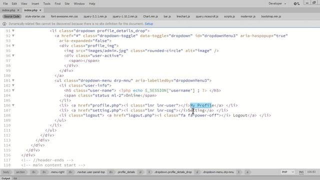Image resolution: width=320 pixels, height=180 pixels.
Task: Close the inactive first index.php tab
Action: coord(18,10)
